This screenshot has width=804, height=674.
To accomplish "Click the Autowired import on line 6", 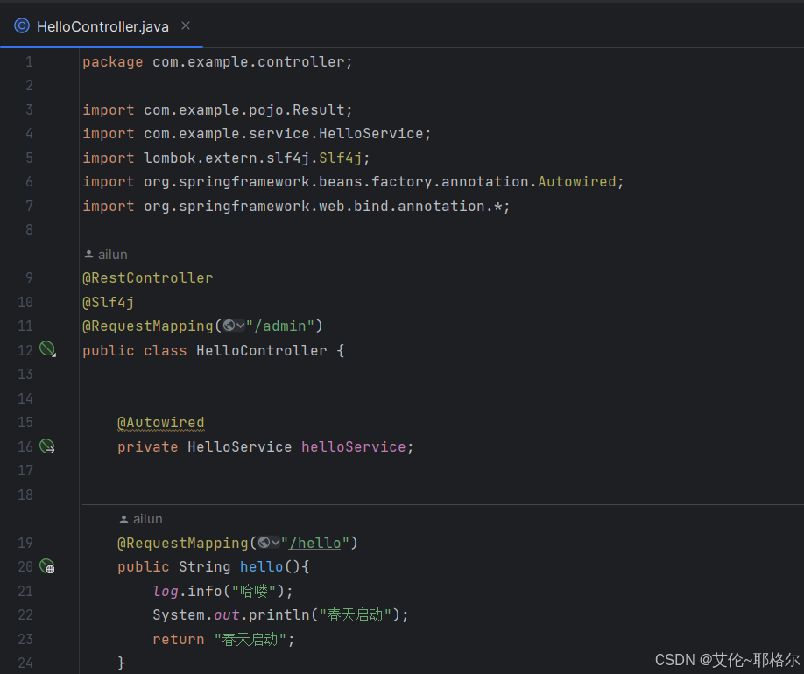I will pos(353,181).
